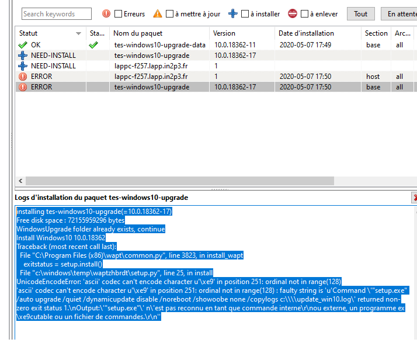Tick the à enlever checkbox
This screenshot has height=346, width=417.
coord(304,14)
